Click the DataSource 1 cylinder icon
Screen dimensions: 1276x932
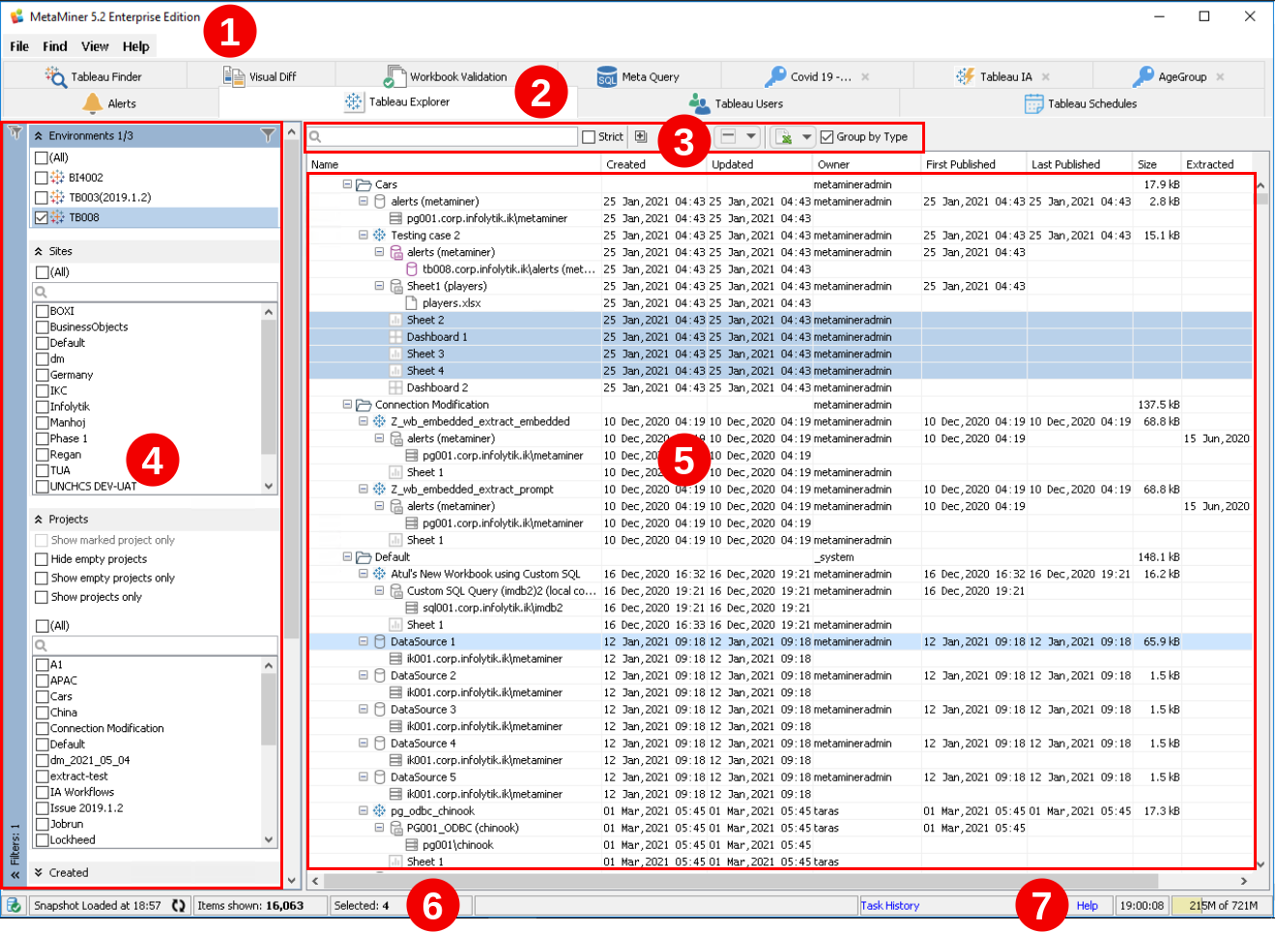pyautogui.click(x=380, y=641)
